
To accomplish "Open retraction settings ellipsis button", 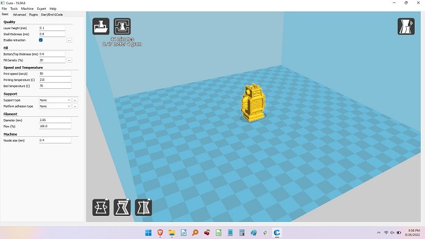I will coord(69,40).
